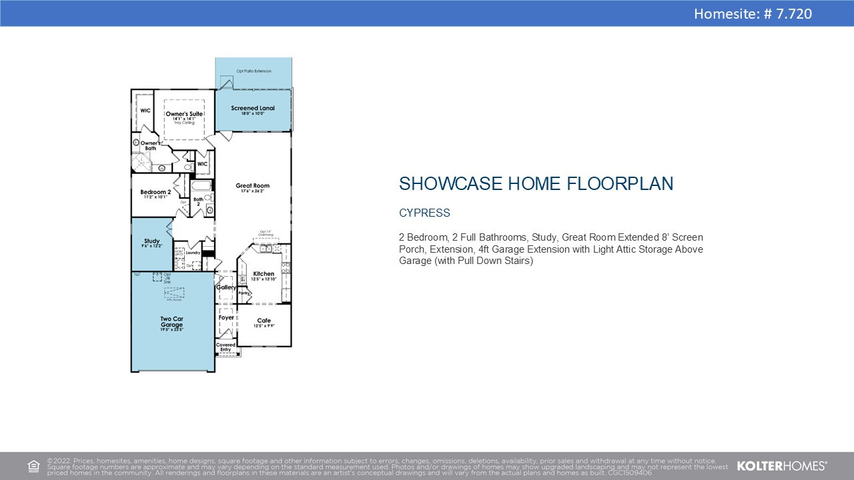Click the 'Foyer' label
The image size is (854, 480).
click(x=226, y=318)
